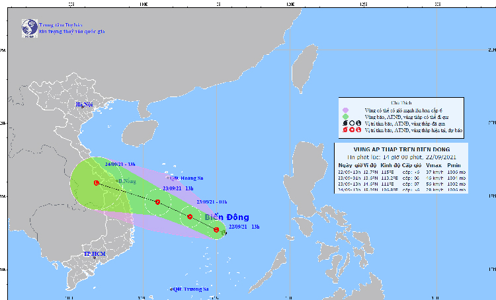This screenshot has height=300, width=496.
Task: Click the 'cấp: 07' wind level cell
Action: 411,184
